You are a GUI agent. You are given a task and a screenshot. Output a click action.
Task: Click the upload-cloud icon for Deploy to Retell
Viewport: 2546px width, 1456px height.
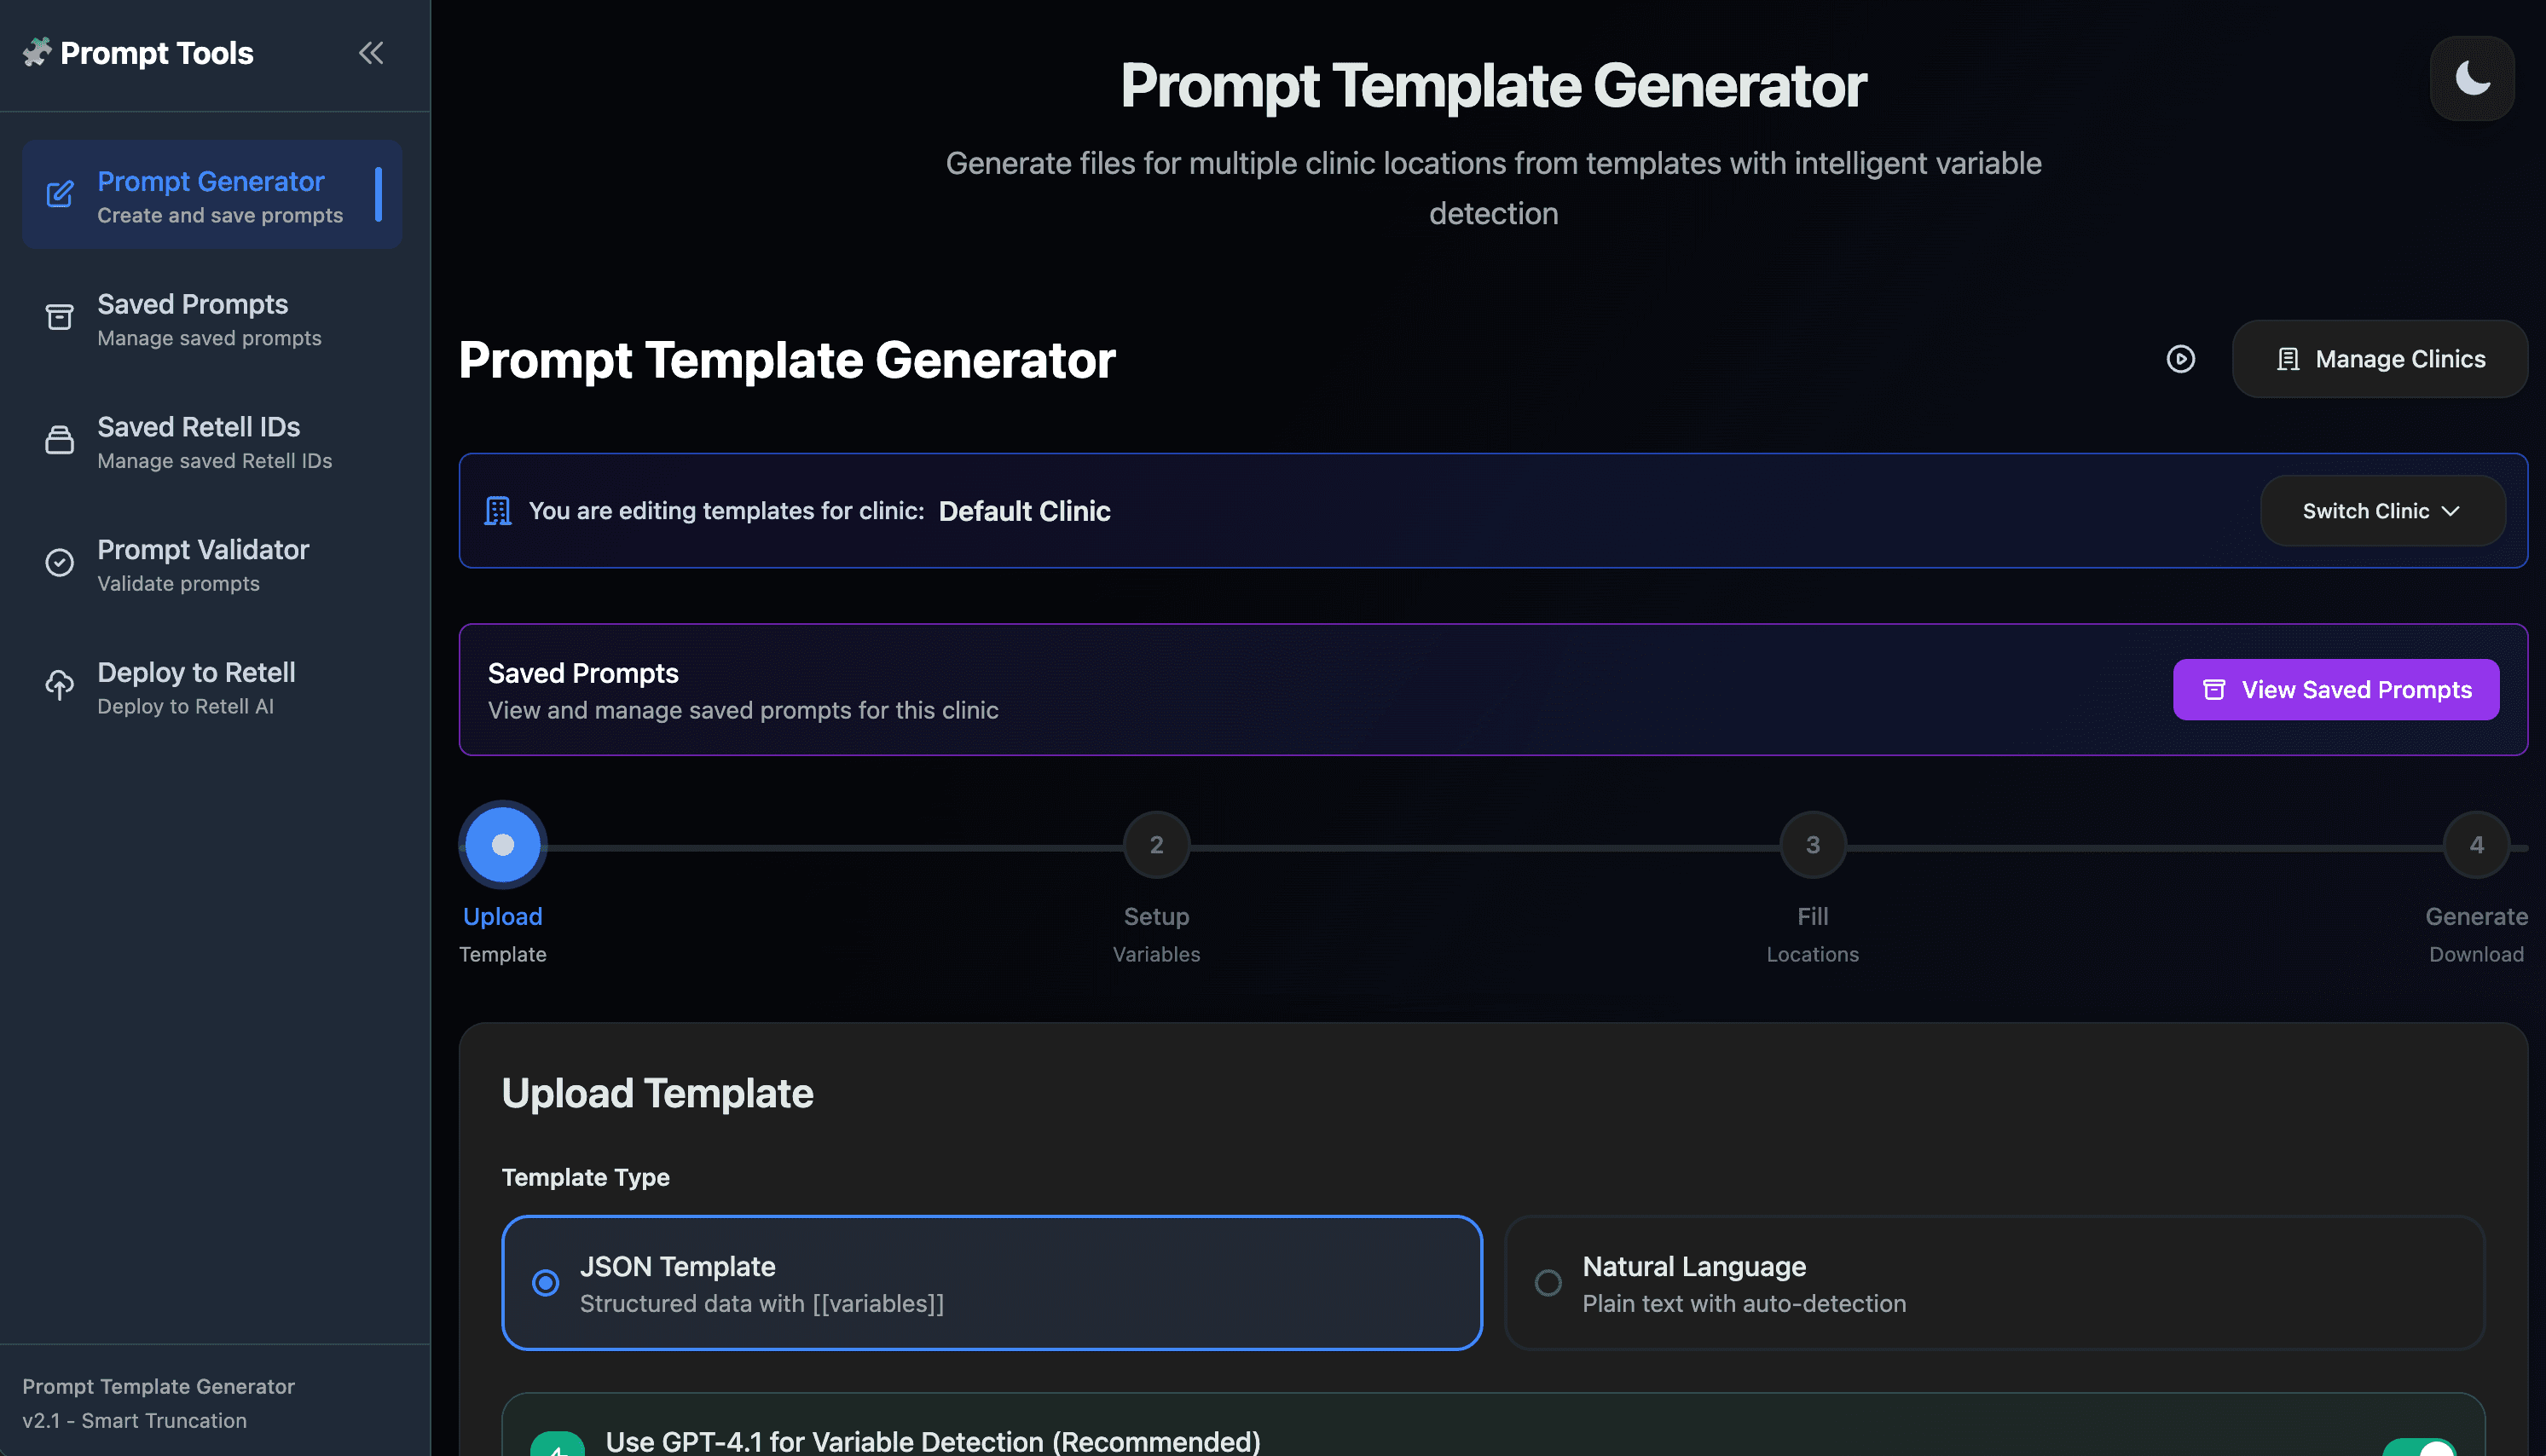[59, 685]
